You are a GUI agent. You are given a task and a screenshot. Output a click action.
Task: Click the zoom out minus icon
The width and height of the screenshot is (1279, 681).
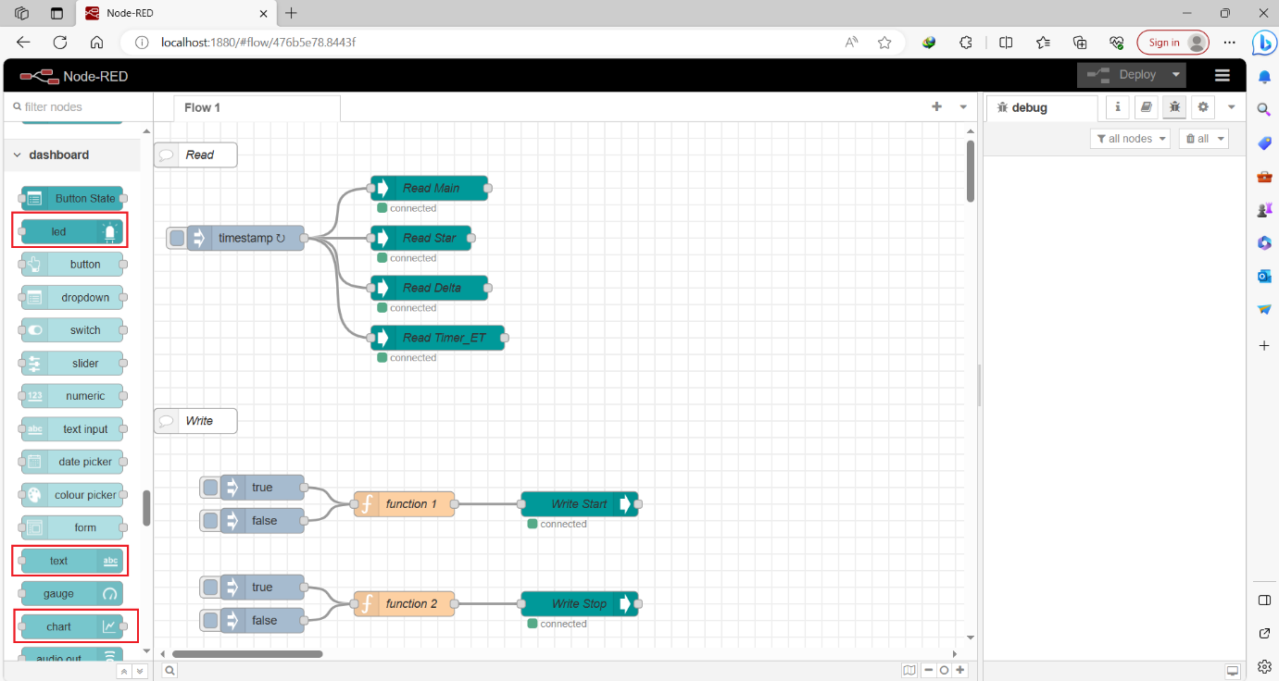(x=929, y=669)
